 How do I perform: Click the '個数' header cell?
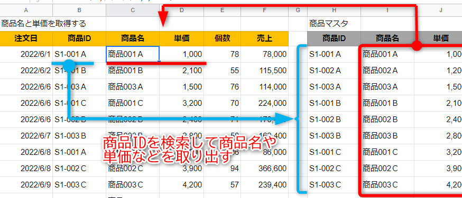[x=222, y=38]
